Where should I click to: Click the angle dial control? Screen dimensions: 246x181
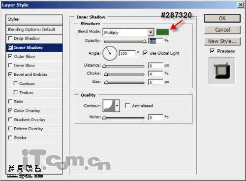[x=110, y=53]
